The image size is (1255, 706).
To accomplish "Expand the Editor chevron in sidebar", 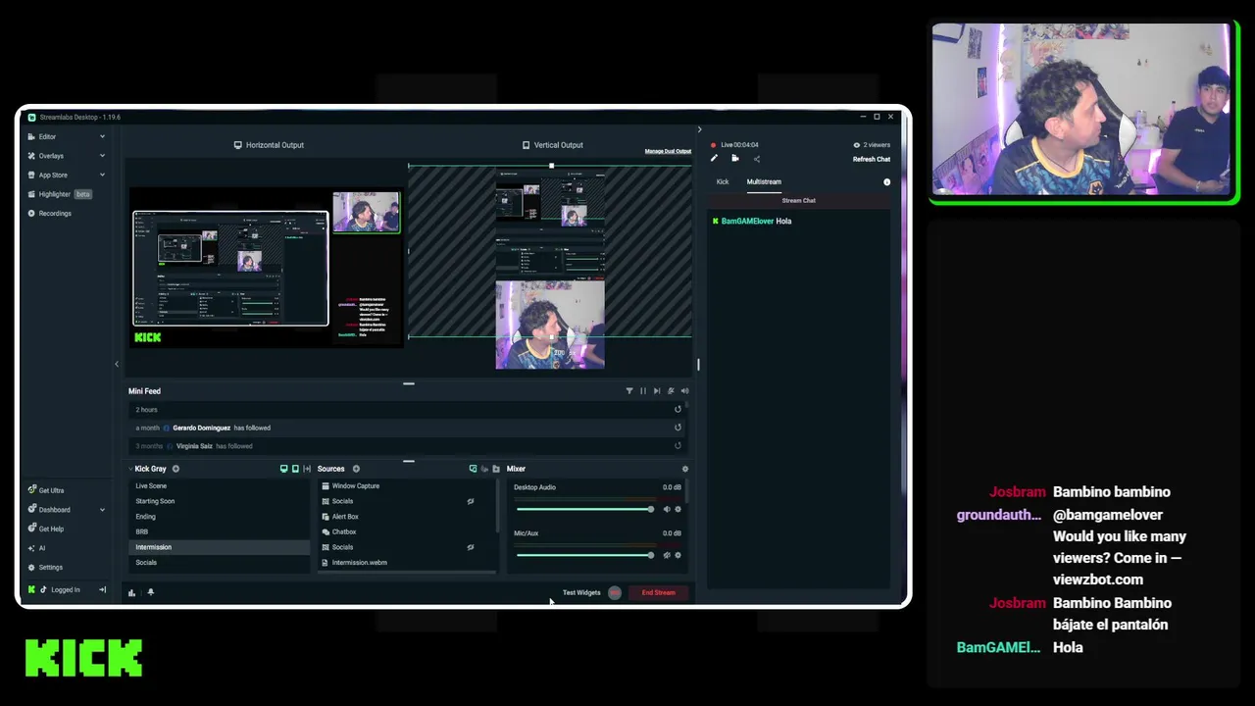I will click(102, 136).
